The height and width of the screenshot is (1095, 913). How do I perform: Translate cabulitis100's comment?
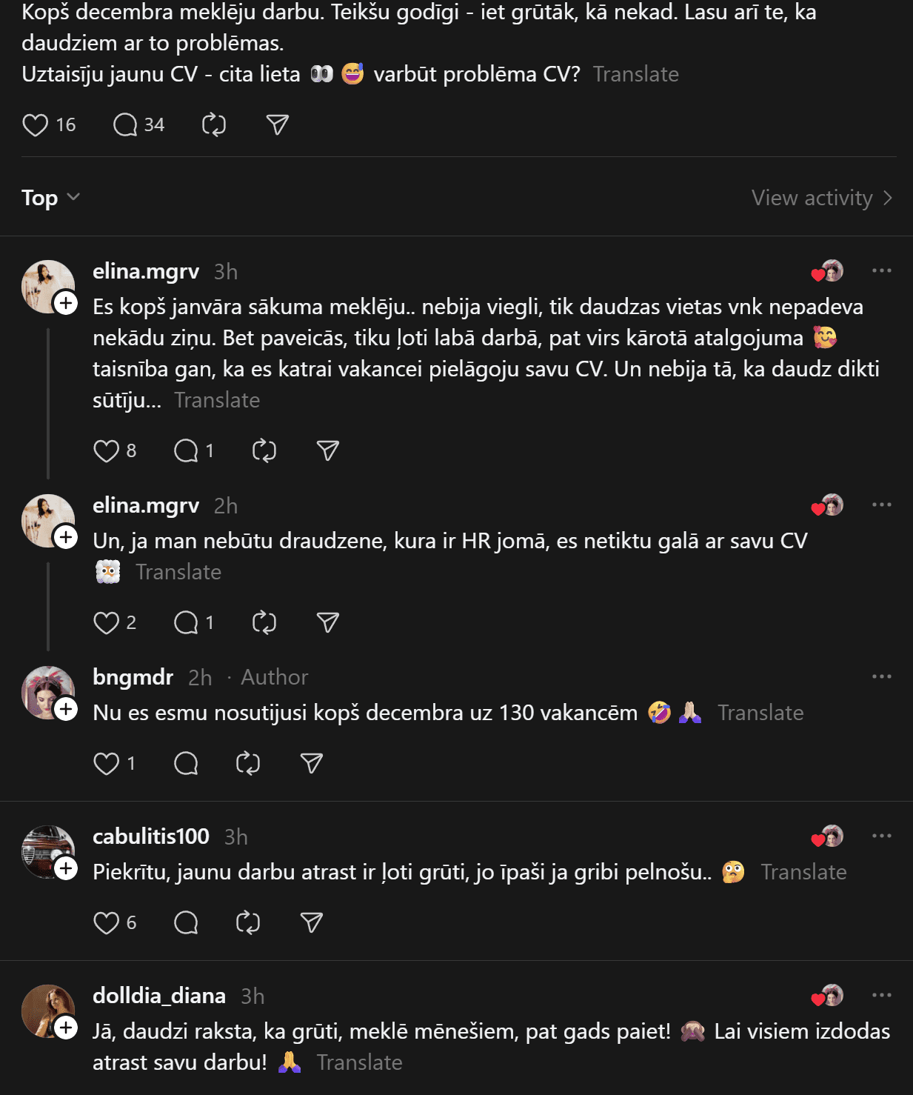coord(803,872)
